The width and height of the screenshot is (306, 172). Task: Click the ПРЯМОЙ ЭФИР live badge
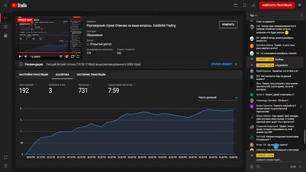[x=25, y=20]
